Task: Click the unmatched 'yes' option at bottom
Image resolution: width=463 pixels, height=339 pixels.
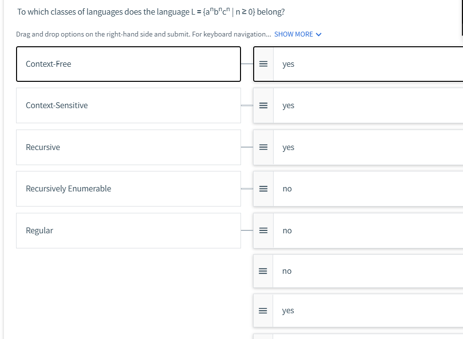Action: (288, 310)
